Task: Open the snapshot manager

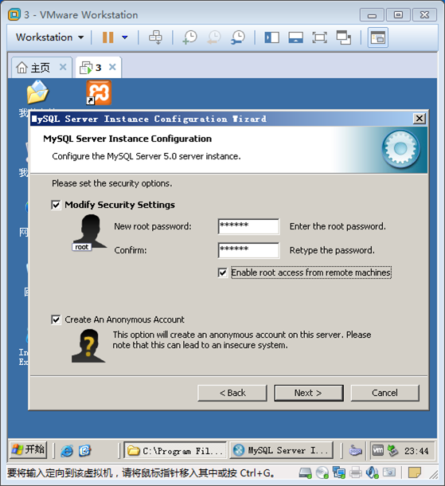Action: pos(238,37)
